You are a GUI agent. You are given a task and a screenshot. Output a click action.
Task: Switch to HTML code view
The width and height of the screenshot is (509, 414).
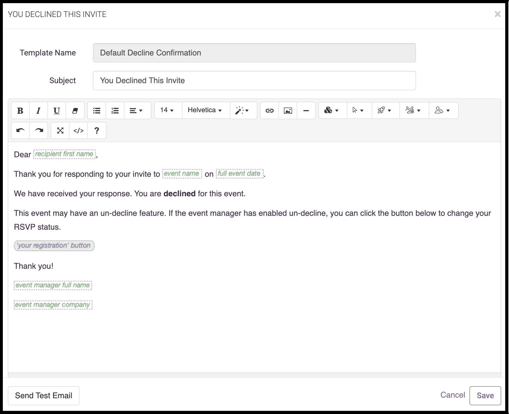79,130
